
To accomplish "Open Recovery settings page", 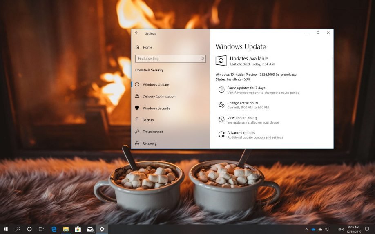I will [x=149, y=144].
